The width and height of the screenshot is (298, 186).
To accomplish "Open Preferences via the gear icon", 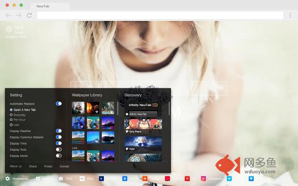I will [8, 179].
